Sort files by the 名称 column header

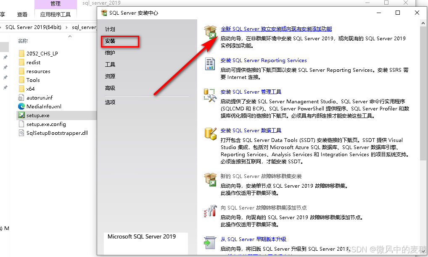pyautogui.click(x=23, y=41)
